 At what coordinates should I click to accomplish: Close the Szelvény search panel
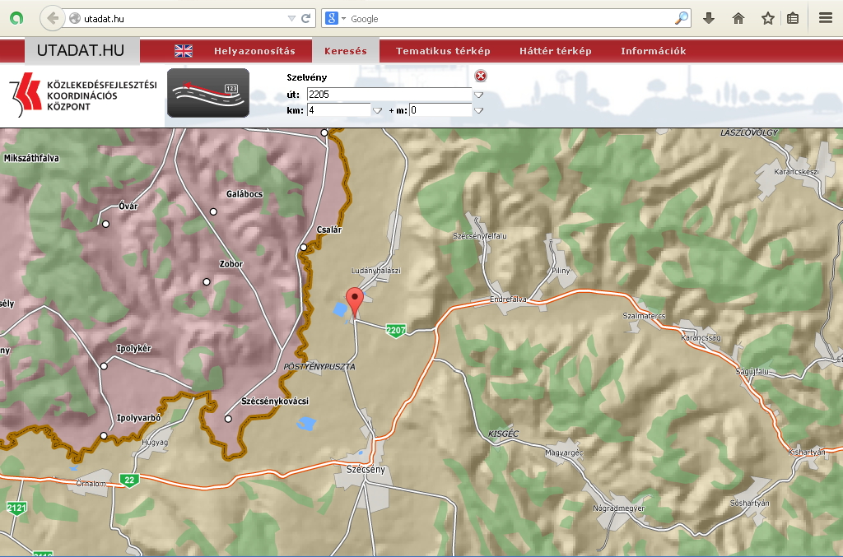[481, 77]
